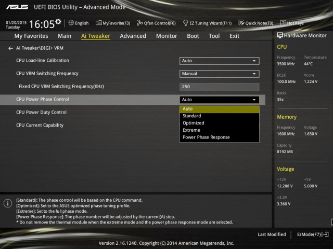The width and height of the screenshot is (333, 249).
Task: Click BCLK value 100.0 MHz
Action: [286, 81]
